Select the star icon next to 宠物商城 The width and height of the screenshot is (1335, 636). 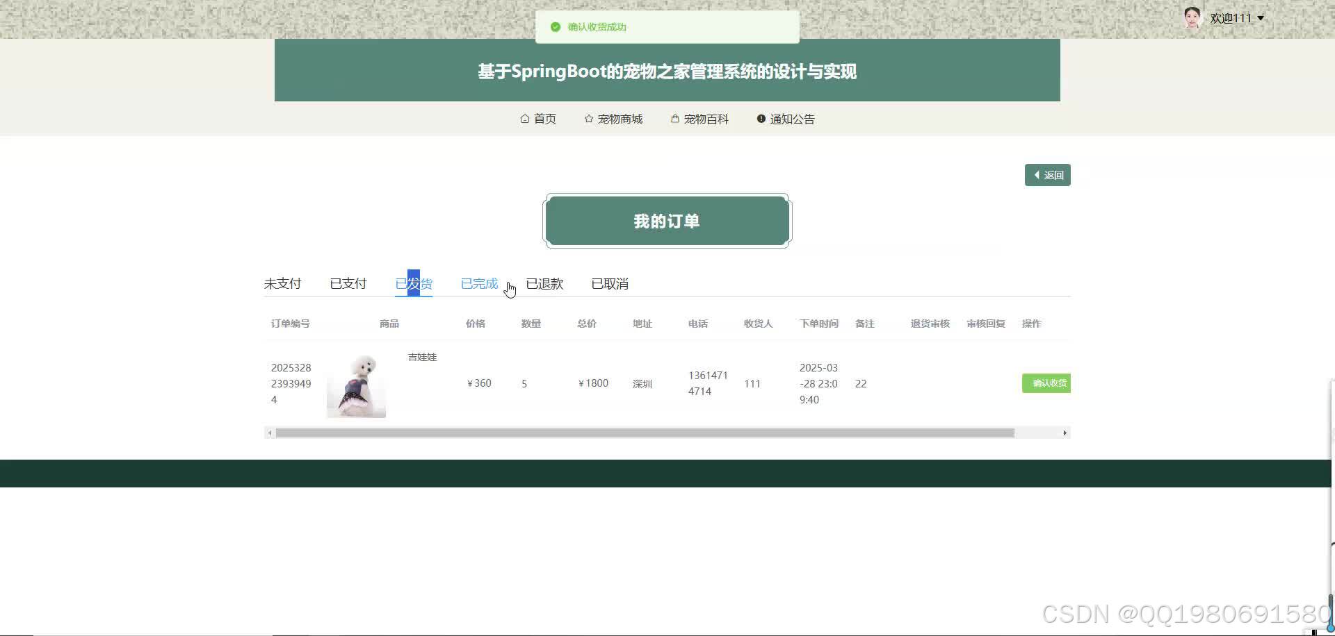(x=588, y=119)
